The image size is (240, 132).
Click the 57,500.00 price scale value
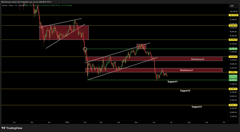pos(233,84)
